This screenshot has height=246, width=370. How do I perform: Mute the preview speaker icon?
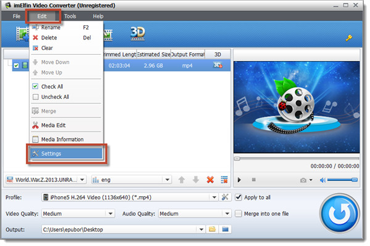pos(323,180)
